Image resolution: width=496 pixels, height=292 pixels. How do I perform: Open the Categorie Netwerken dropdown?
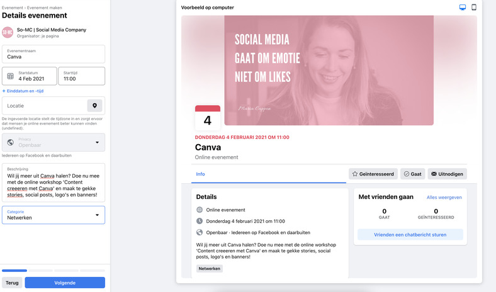pos(54,215)
